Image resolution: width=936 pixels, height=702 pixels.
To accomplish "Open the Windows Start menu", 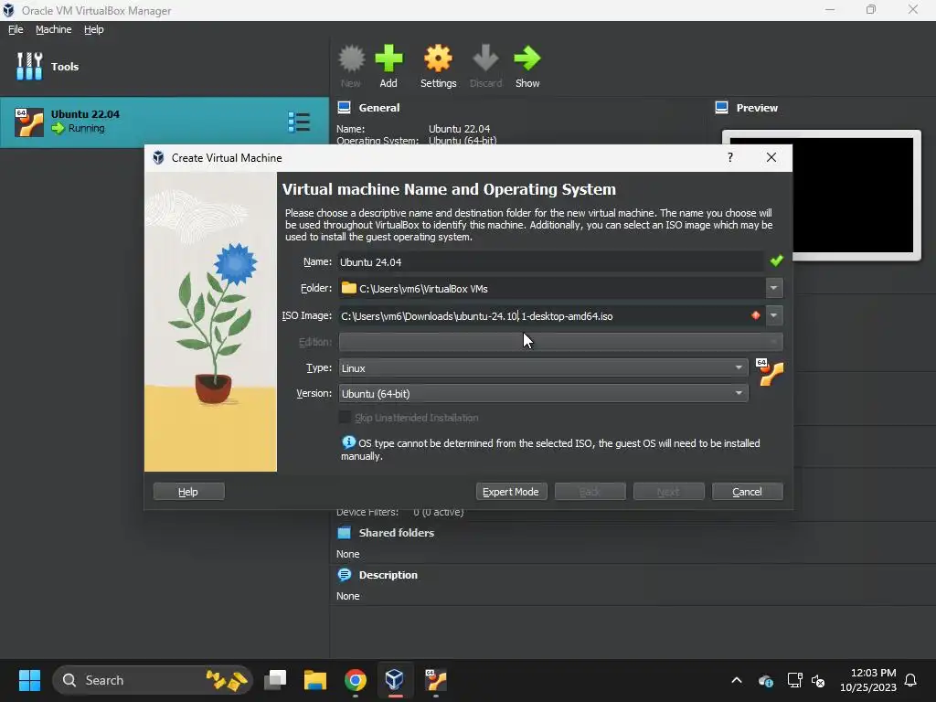I will pos(29,680).
